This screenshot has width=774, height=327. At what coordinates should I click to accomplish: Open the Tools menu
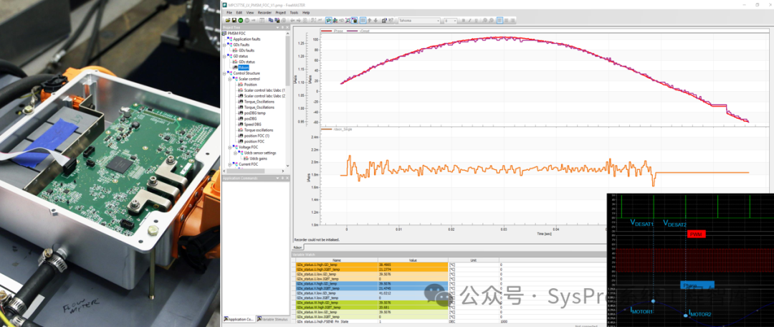[294, 13]
